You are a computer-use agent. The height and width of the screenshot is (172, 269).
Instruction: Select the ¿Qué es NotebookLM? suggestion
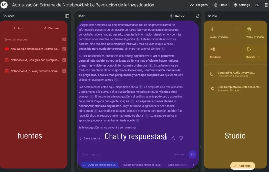click(100, 165)
